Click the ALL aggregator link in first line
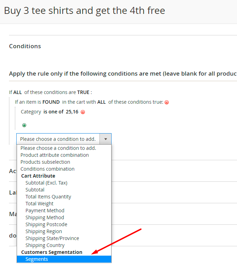 point(17,92)
